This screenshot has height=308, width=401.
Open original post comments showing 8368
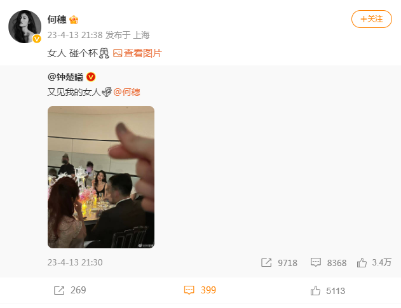pos(329,262)
